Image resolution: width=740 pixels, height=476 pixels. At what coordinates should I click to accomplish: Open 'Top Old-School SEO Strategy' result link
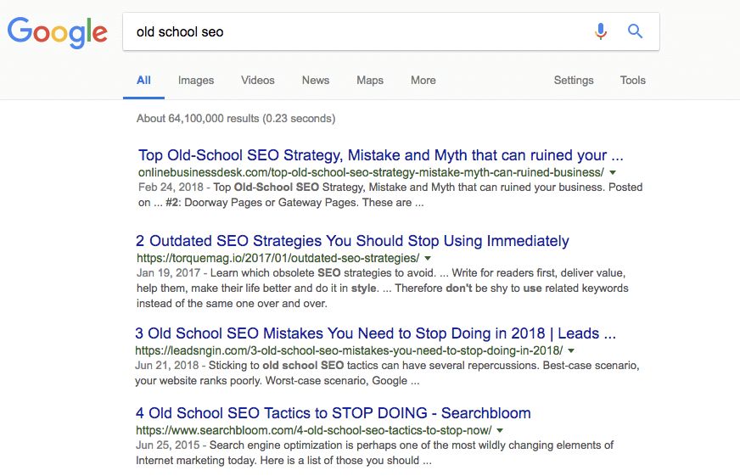click(x=380, y=155)
